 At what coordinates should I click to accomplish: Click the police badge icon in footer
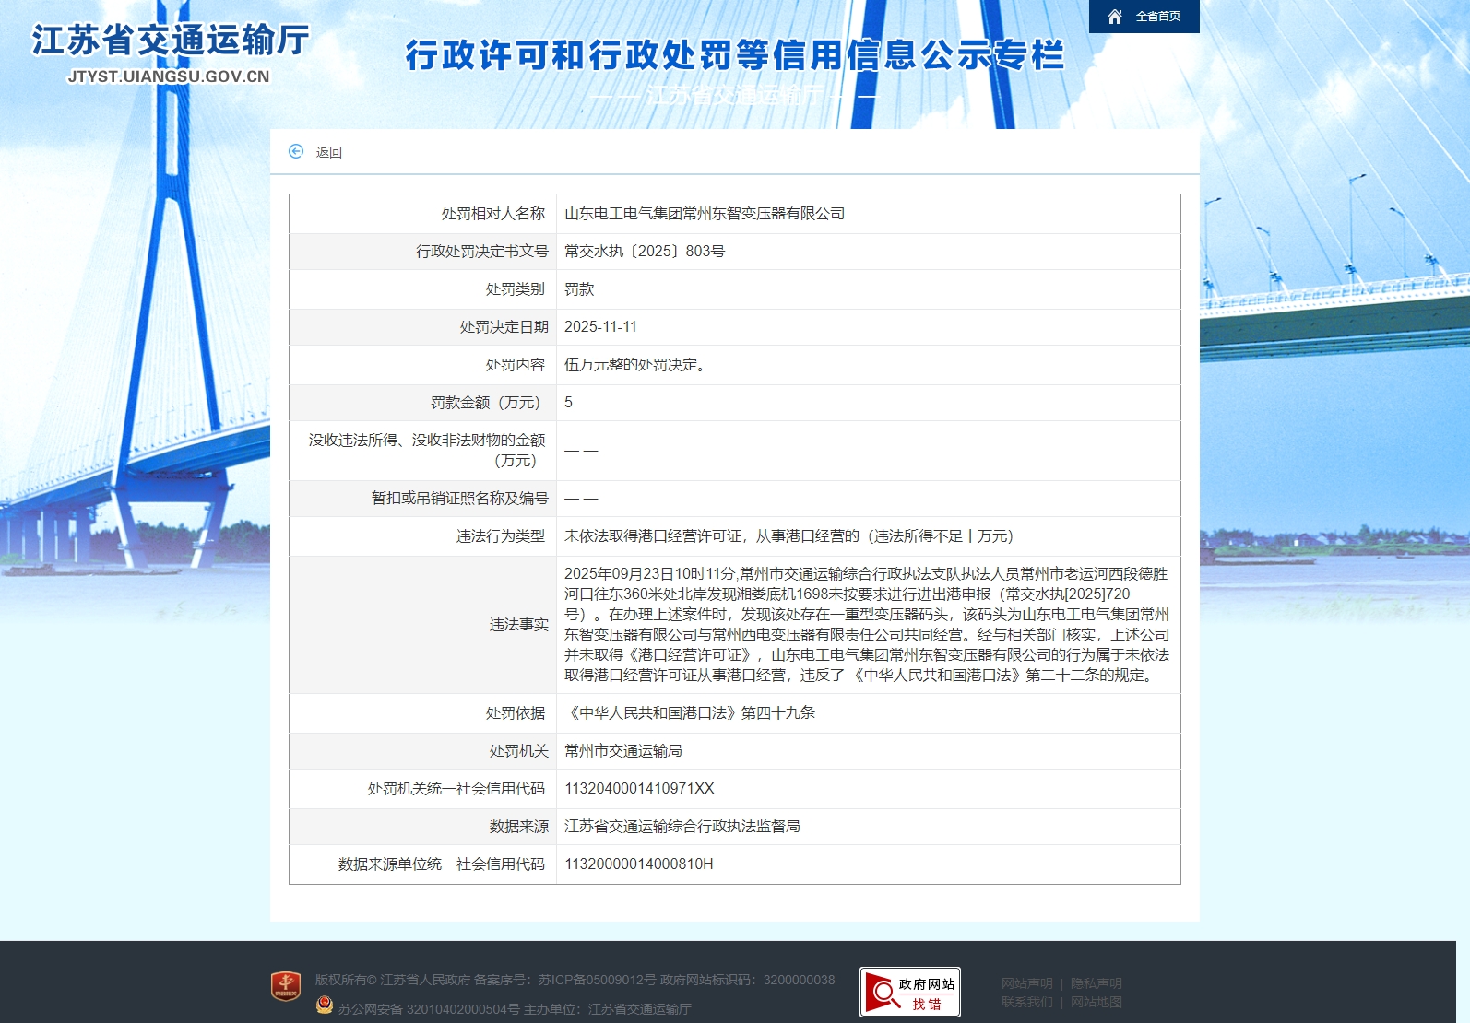pyautogui.click(x=324, y=1005)
